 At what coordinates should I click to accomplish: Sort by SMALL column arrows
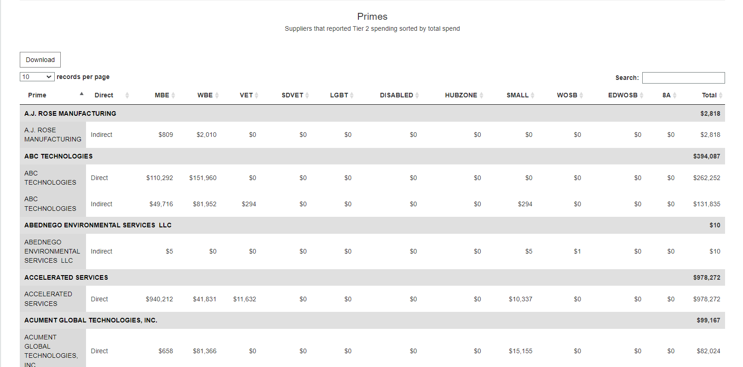(532, 95)
